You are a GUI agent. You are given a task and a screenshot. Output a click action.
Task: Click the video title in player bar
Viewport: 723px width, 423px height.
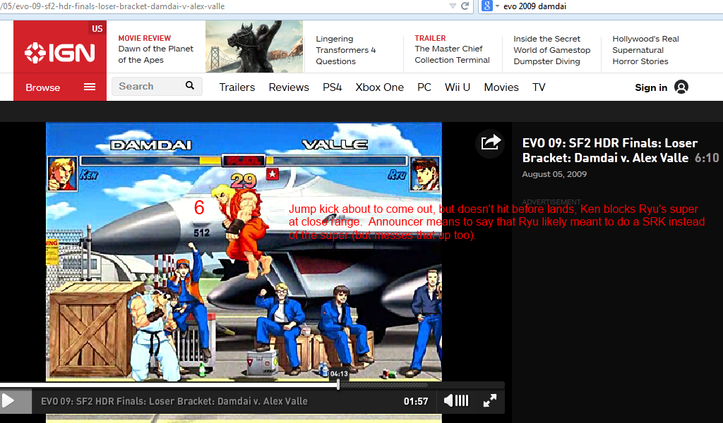click(174, 401)
